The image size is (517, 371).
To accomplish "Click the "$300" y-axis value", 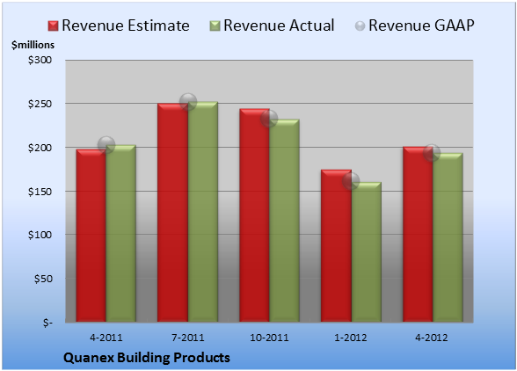I will click(40, 60).
